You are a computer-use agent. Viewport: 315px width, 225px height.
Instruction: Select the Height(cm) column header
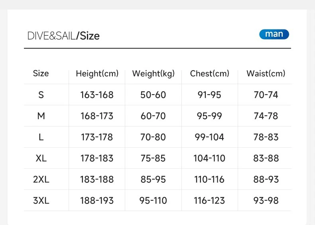(97, 73)
